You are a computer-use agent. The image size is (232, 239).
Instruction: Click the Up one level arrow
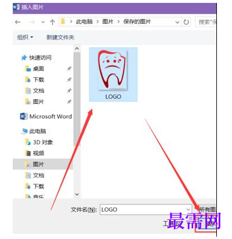pyautogui.click(x=52, y=22)
